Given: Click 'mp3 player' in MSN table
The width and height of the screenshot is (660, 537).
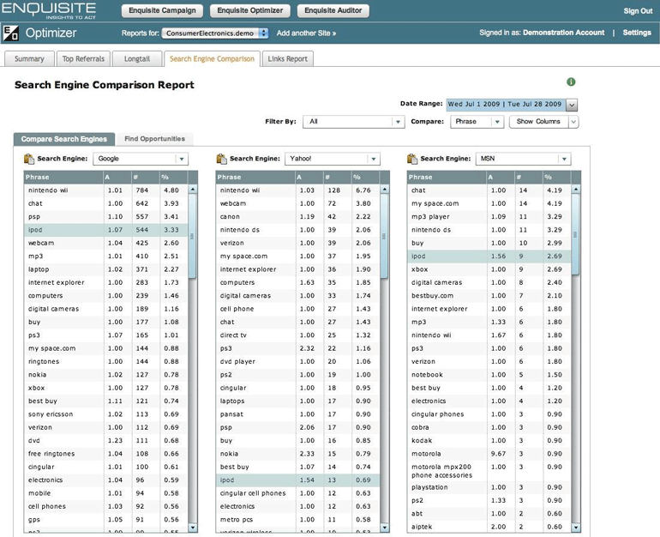Looking at the screenshot, I should 430,217.
